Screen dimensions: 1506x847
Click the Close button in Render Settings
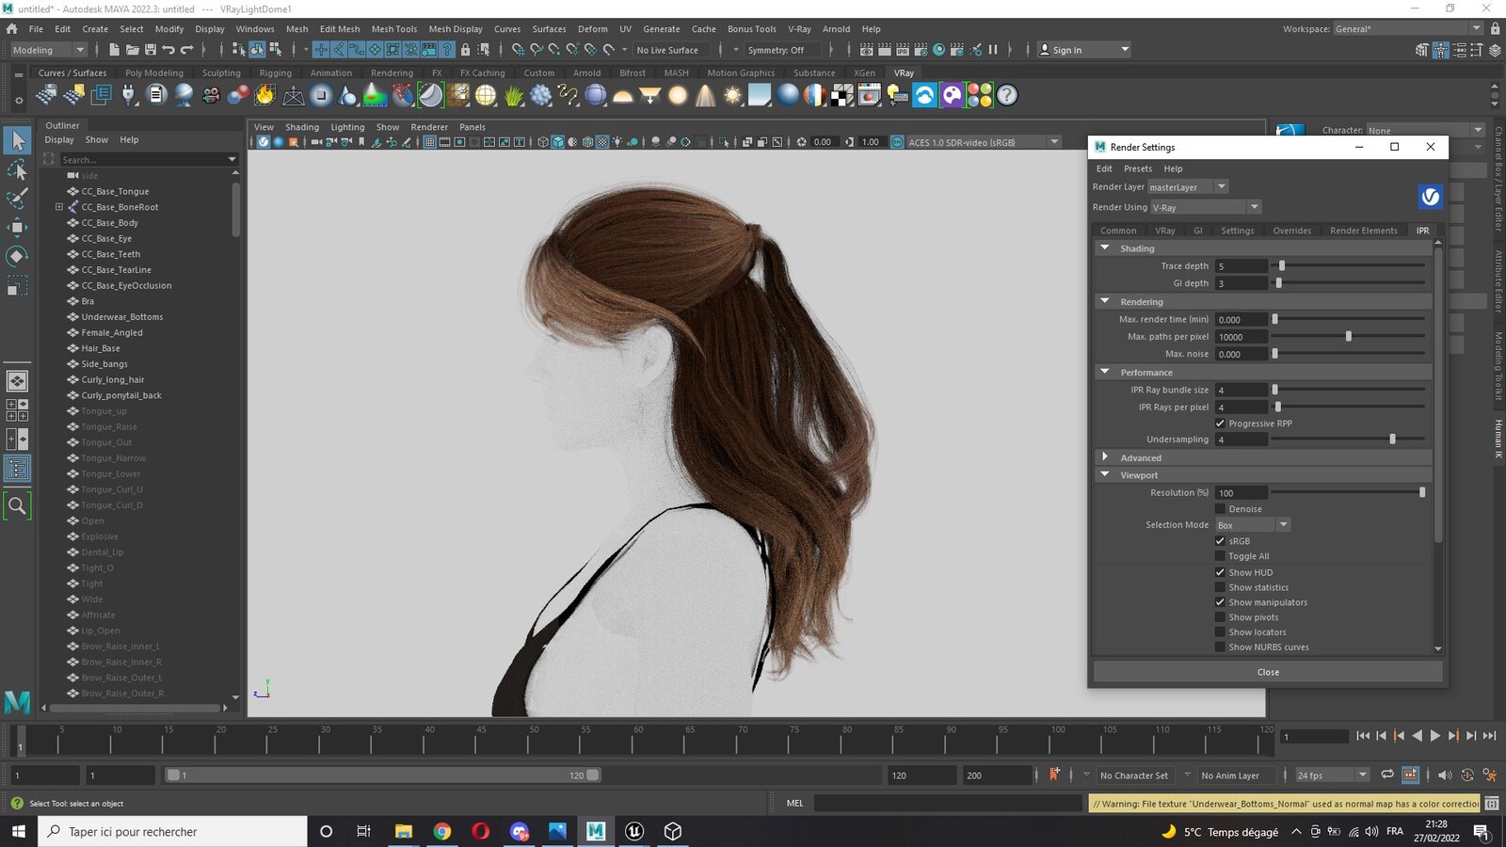[x=1268, y=672]
